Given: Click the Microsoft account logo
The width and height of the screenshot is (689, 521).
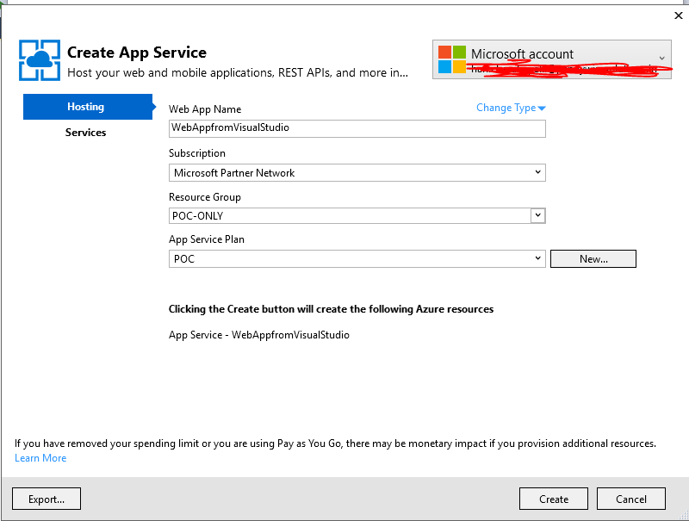Looking at the screenshot, I should 451,59.
